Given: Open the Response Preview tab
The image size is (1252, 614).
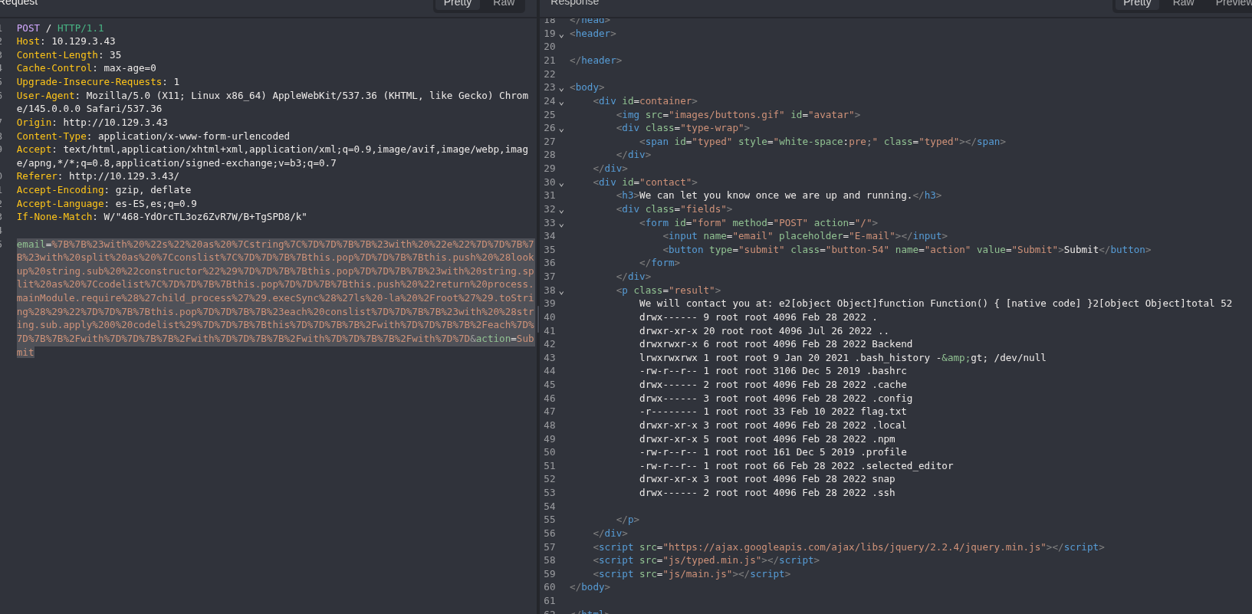Looking at the screenshot, I should point(1233,4).
